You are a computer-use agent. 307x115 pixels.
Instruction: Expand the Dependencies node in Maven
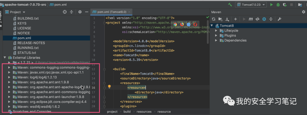(x=216, y=40)
